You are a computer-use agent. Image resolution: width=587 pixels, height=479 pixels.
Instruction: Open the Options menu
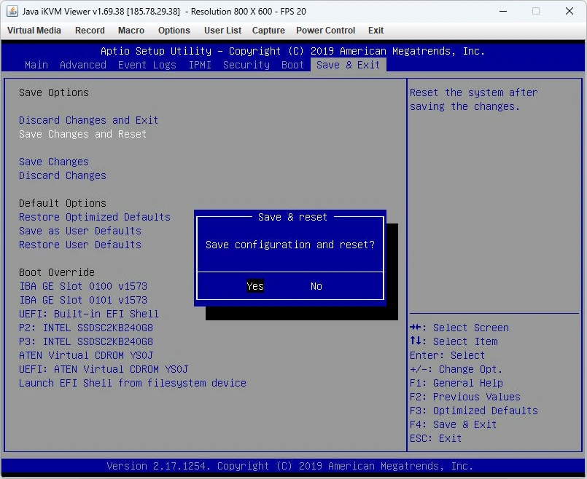174,31
